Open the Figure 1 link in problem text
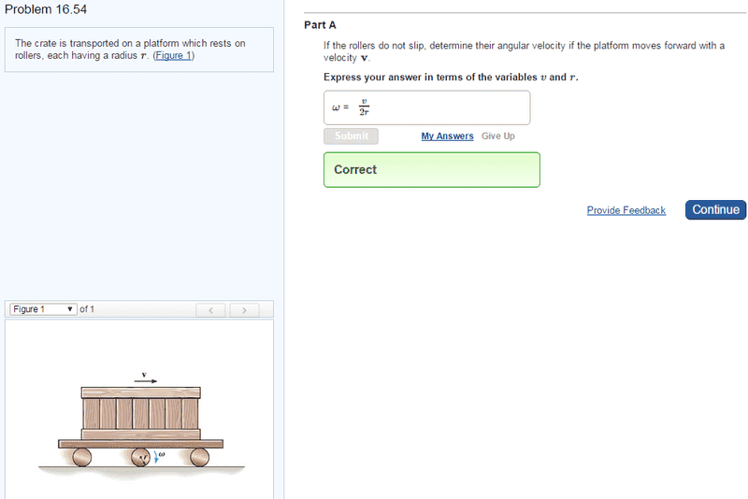Image resolution: width=748 pixels, height=499 pixels. [x=173, y=56]
